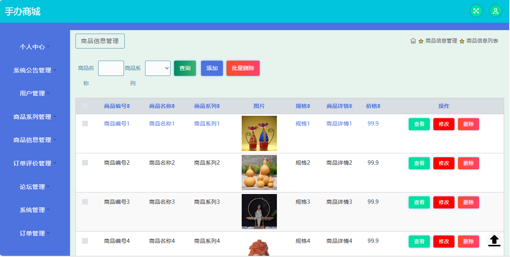This screenshot has width=510, height=257.
Task: Click the 商品信息管理 tab button above filters
Action: [100, 41]
